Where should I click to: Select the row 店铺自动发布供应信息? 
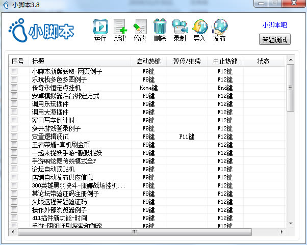147,177
